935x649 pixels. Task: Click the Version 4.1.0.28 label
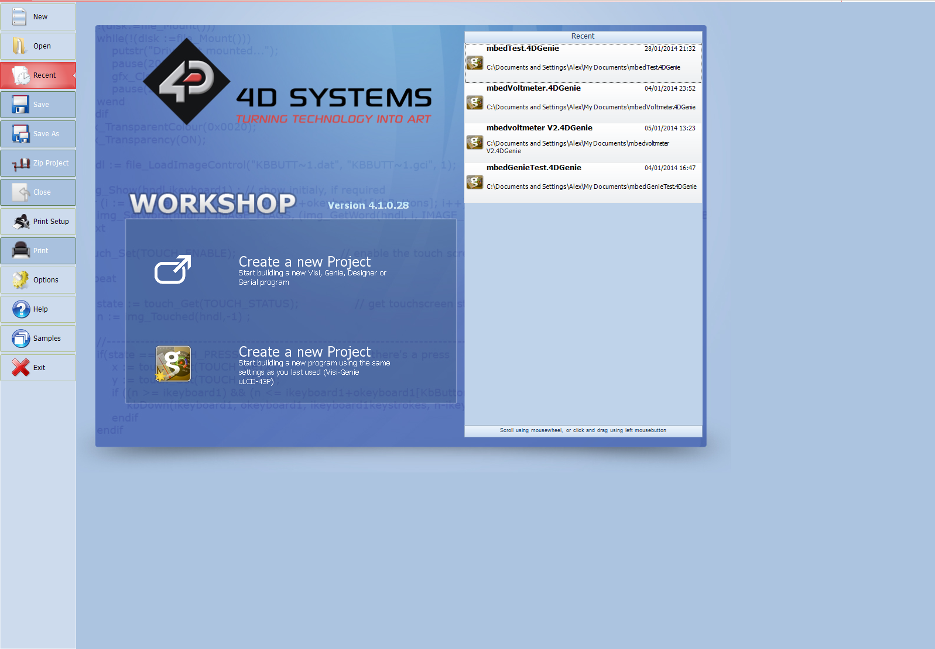point(368,205)
